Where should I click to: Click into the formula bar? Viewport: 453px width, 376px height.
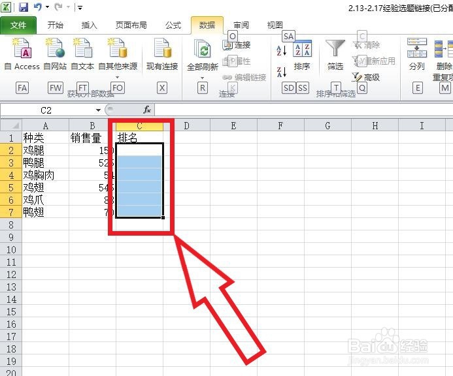tap(303, 110)
